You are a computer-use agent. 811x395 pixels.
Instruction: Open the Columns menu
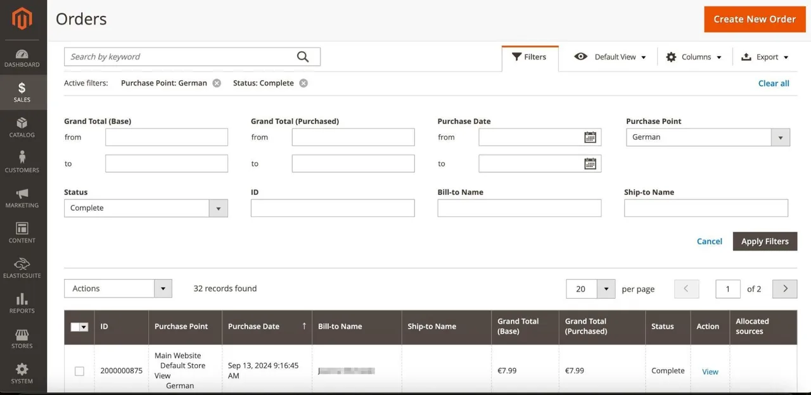694,57
